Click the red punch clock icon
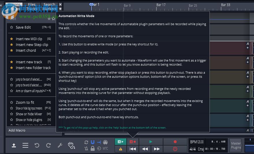Image resolution: width=254 pixels, height=154 pixels. pos(175,149)
